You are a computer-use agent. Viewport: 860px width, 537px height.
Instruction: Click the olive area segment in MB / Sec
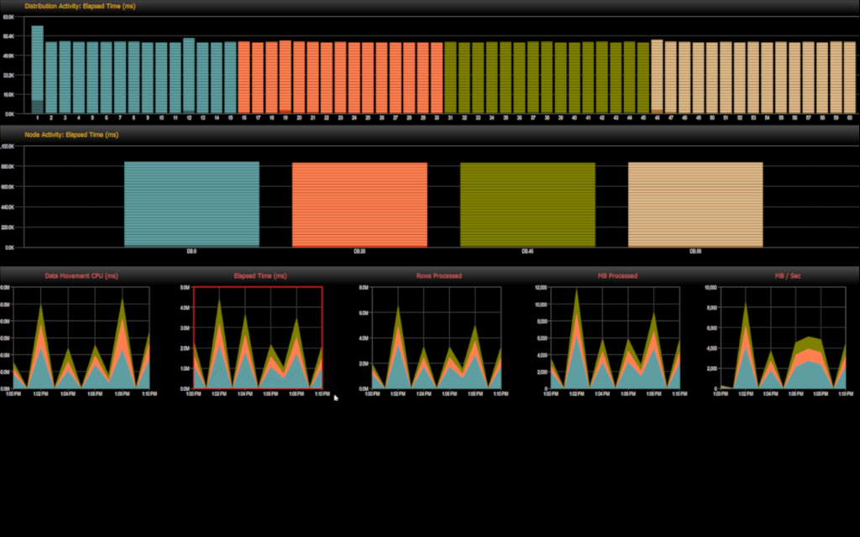(x=808, y=341)
